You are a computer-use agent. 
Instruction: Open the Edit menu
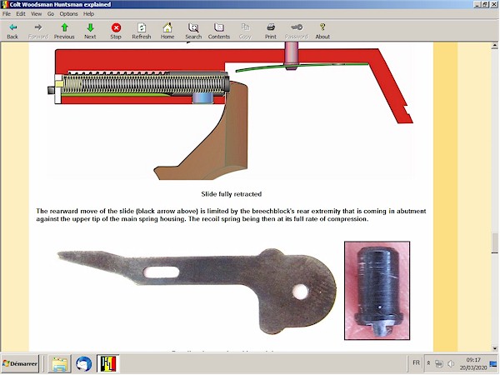[21, 13]
